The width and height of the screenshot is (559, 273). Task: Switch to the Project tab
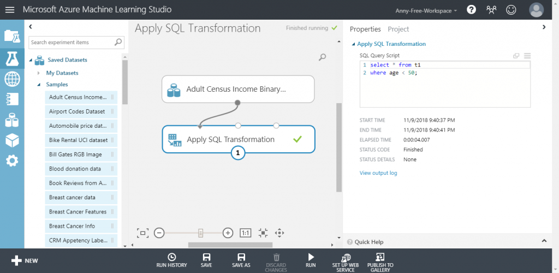point(398,29)
